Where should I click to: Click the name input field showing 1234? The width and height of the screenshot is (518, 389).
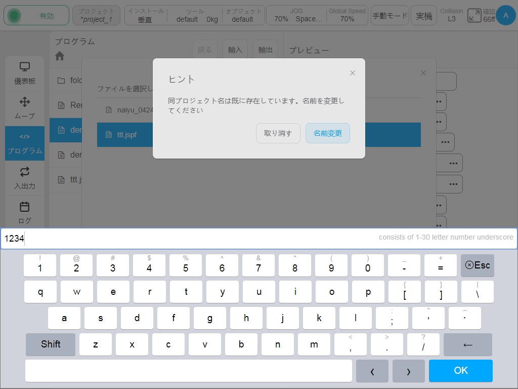259,238
